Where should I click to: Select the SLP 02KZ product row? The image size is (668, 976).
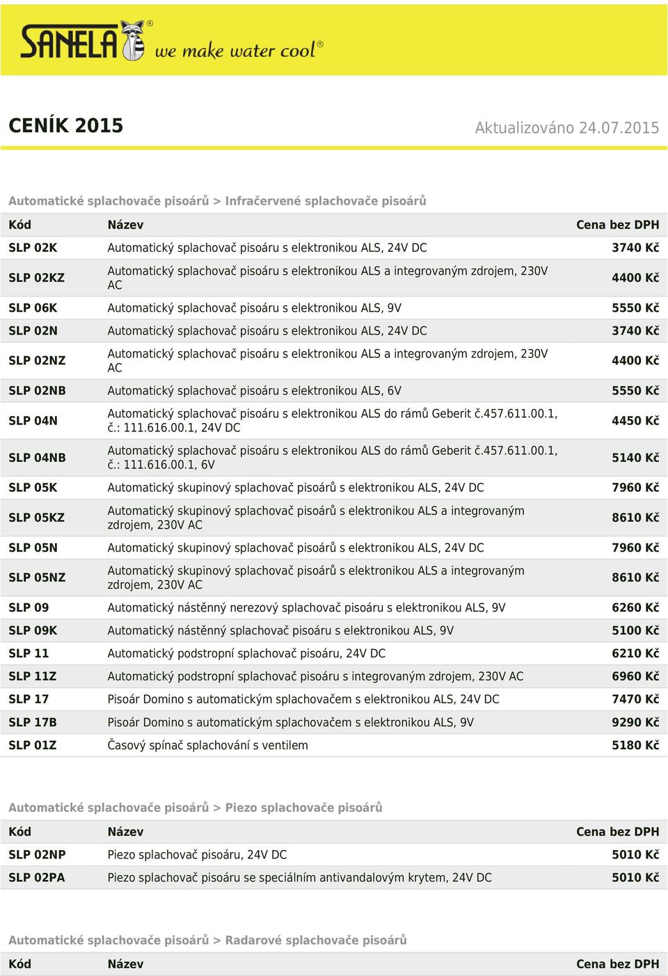pyautogui.click(x=334, y=278)
